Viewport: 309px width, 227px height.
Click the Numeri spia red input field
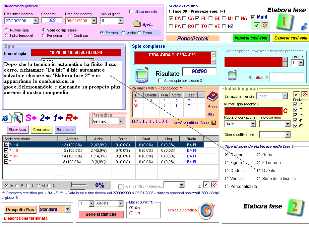(76, 53)
